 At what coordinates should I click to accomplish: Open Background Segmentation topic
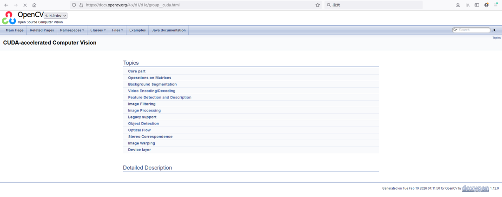pos(152,85)
